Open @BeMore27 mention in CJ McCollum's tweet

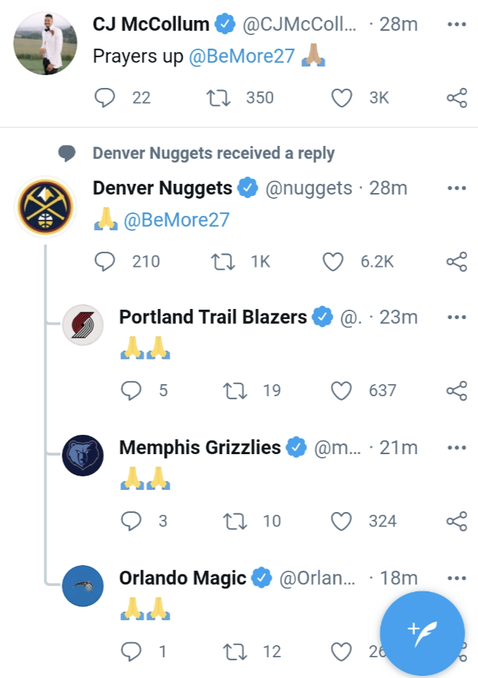pos(242,57)
